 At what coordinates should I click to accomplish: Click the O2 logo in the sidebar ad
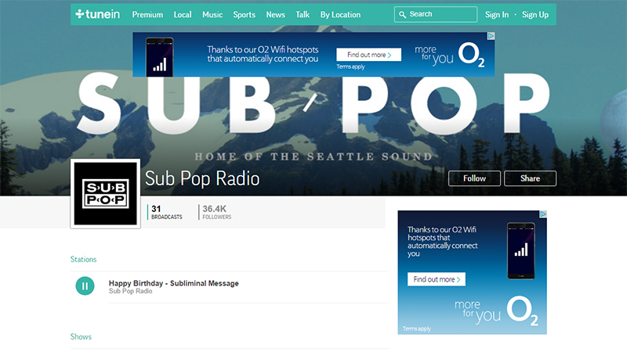[x=522, y=311]
